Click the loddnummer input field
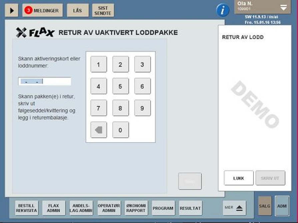Image resolution: width=298 pixels, height=223 pixels. coord(45,81)
